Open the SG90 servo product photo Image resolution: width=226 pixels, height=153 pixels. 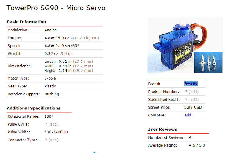tap(185, 45)
